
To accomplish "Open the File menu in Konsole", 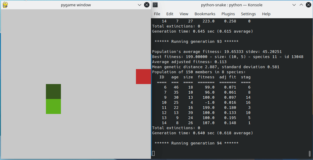I will point(157,14).
